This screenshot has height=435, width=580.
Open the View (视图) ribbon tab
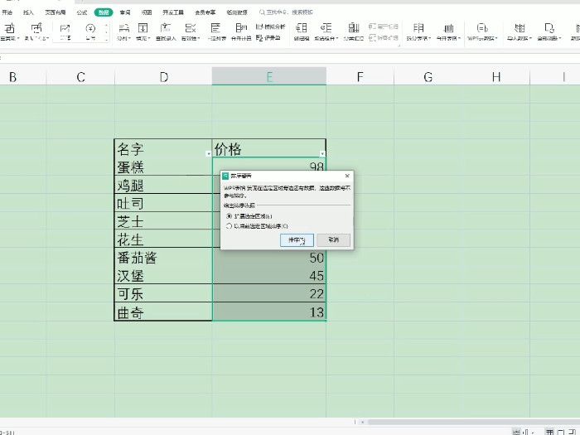[147, 12]
